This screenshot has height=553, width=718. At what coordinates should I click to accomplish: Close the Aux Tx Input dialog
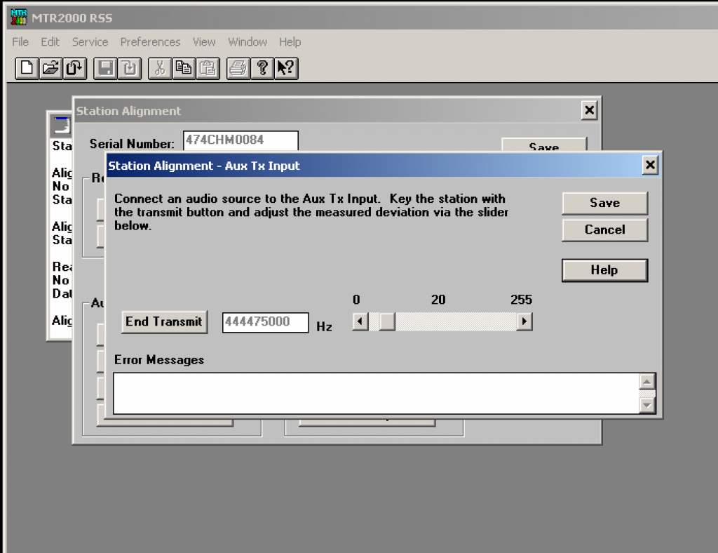coord(650,165)
